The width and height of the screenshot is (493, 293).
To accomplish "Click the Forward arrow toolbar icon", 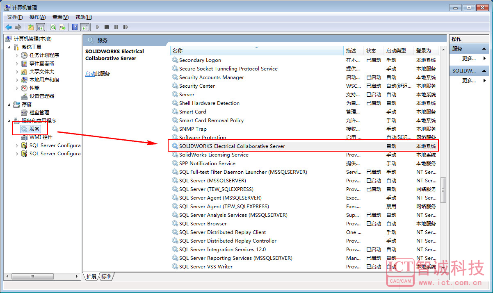I will point(18,27).
